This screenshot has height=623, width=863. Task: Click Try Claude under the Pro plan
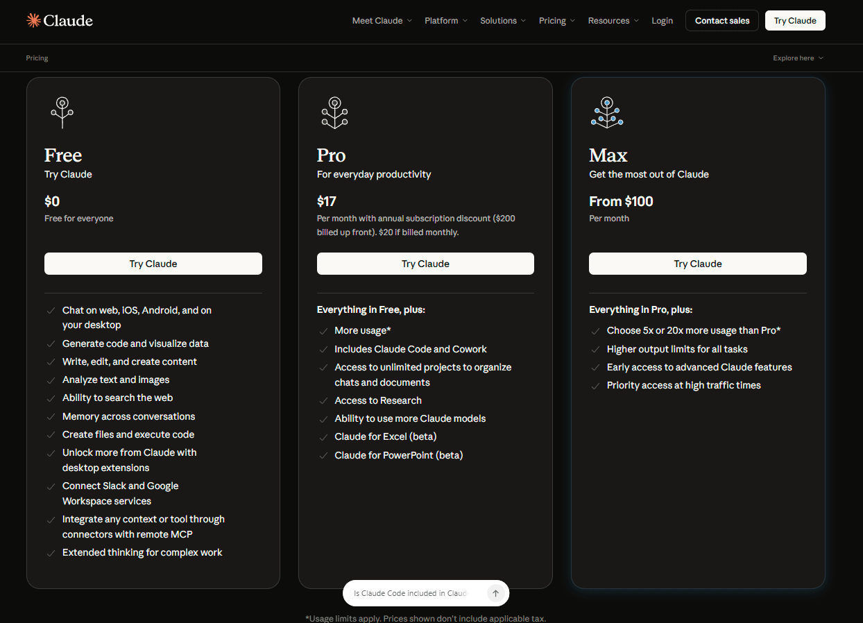point(425,264)
